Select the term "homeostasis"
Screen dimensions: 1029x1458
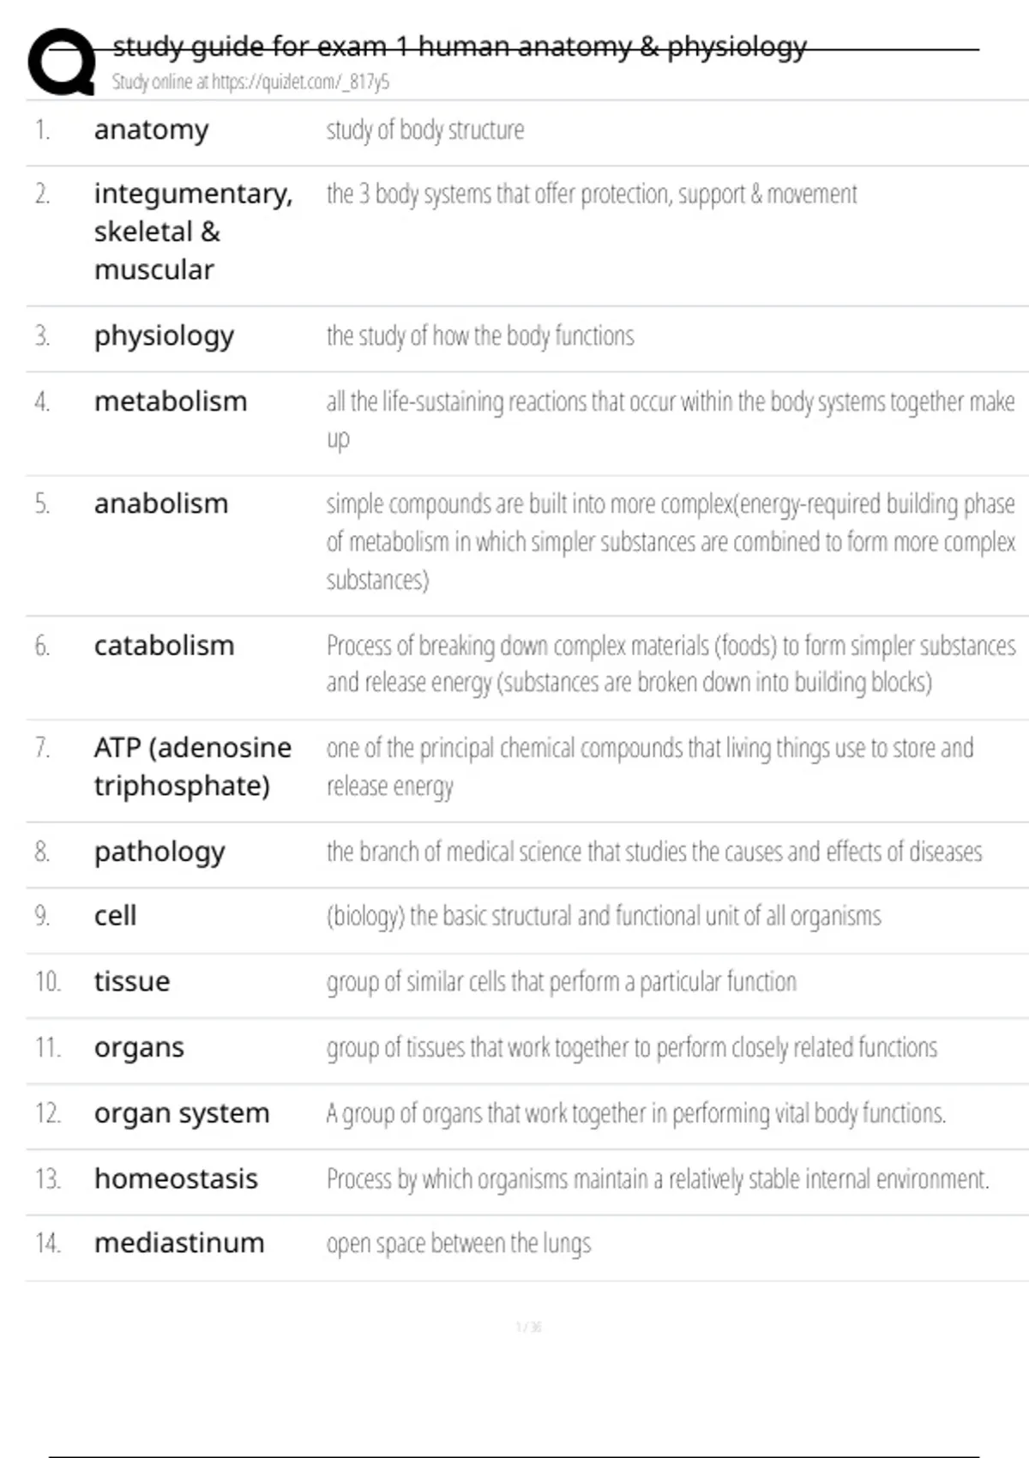pos(176,1179)
